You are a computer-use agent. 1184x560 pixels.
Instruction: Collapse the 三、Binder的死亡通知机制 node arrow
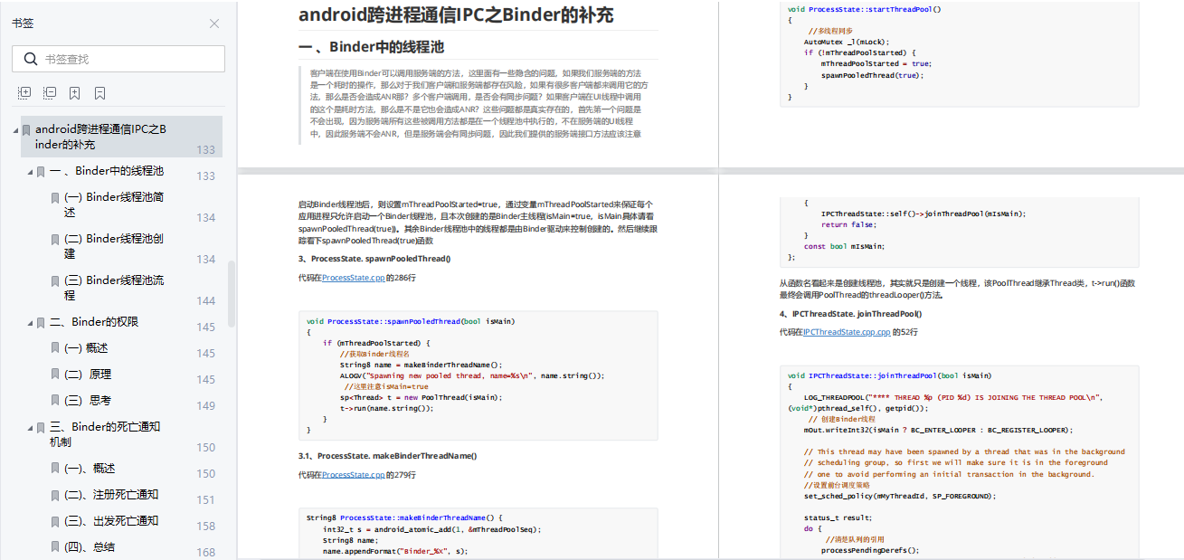click(x=29, y=427)
